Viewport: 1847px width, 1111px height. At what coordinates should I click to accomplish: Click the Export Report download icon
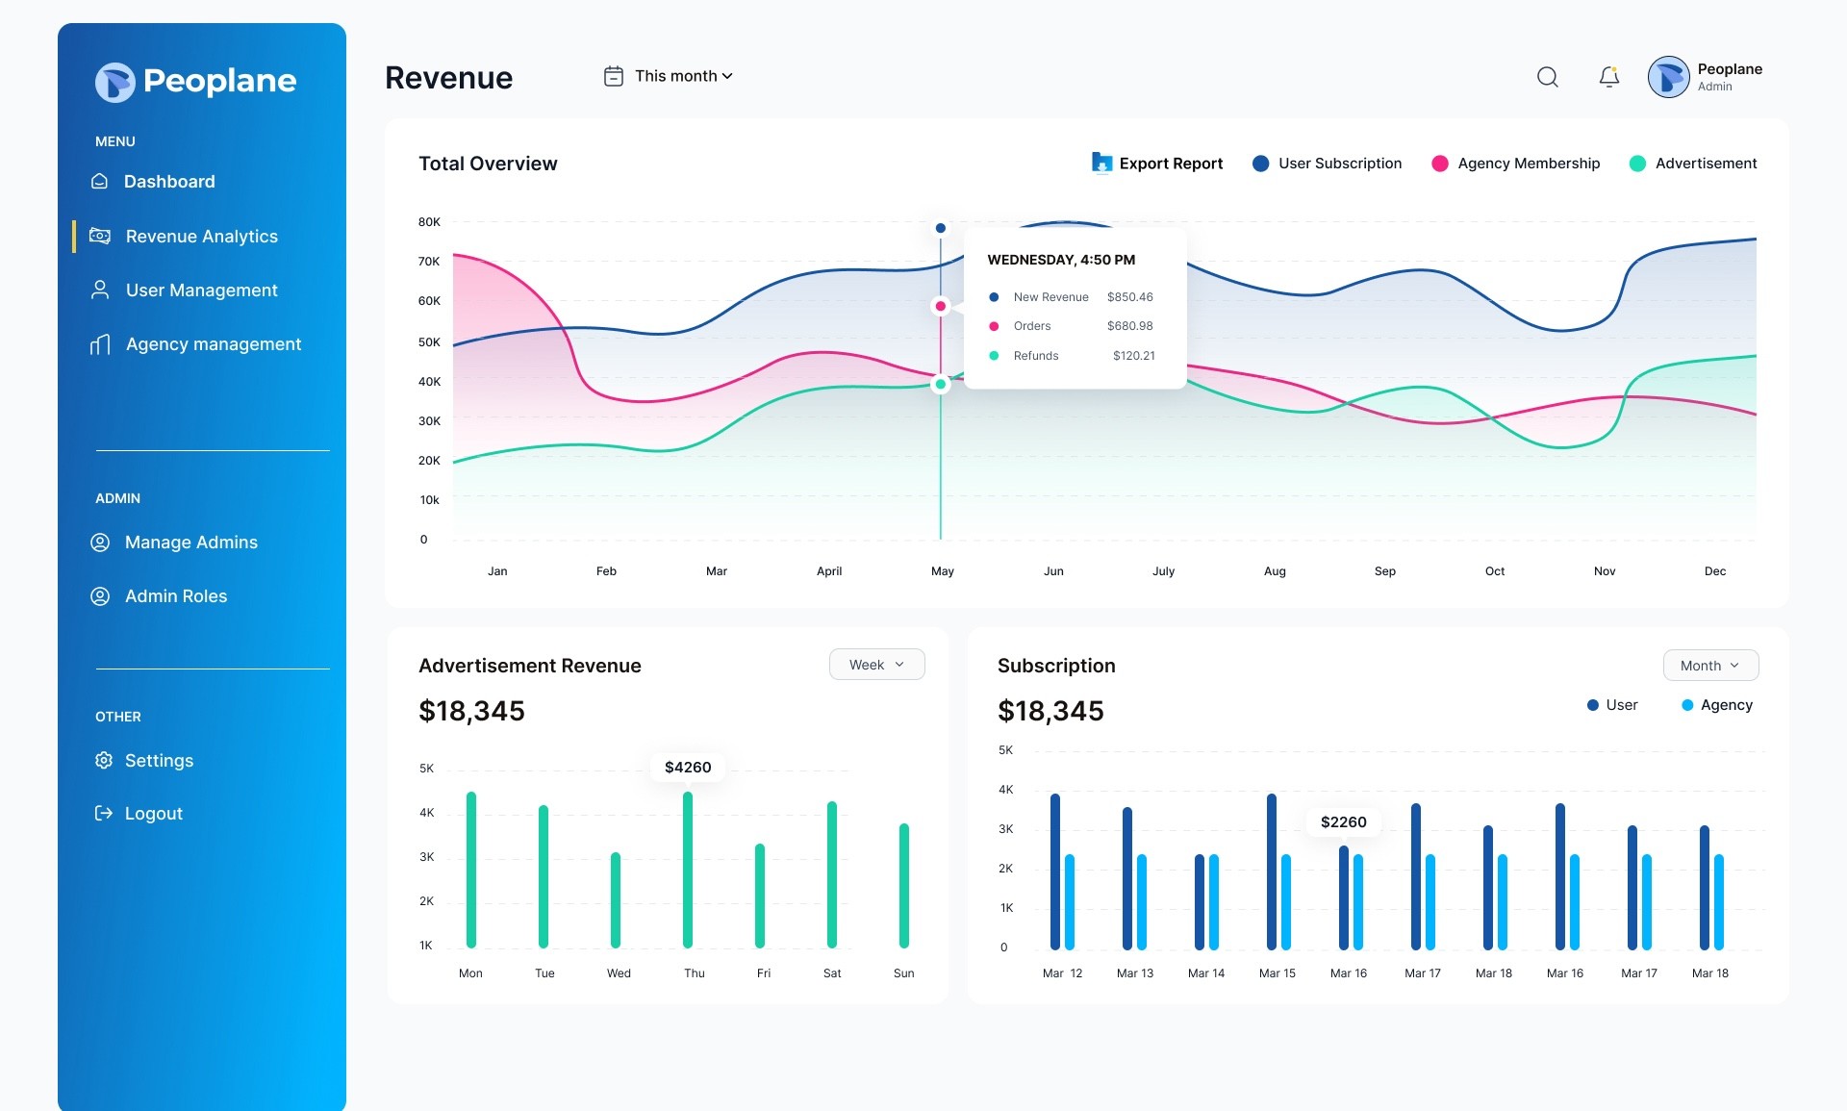[x=1101, y=163]
